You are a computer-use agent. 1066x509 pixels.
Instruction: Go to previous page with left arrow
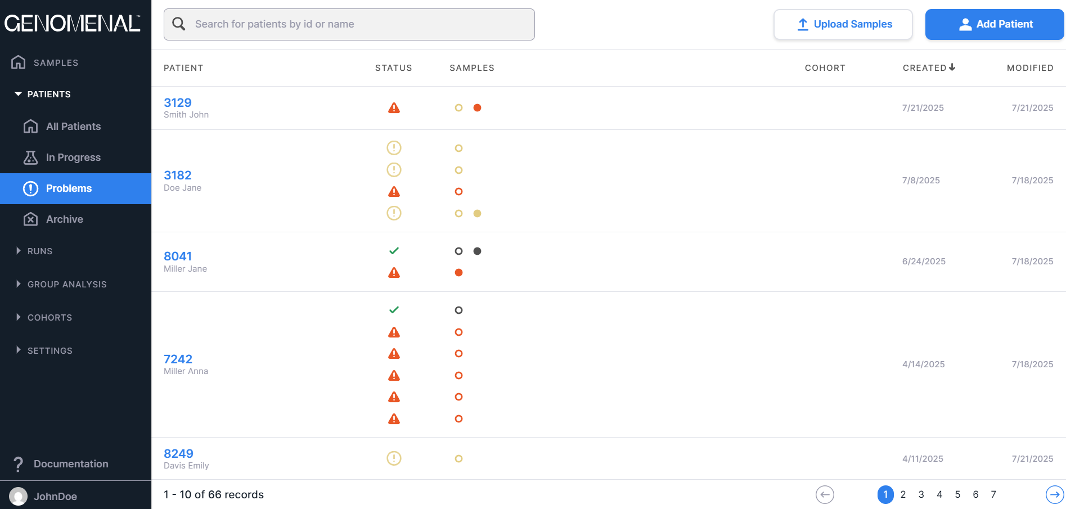coord(825,494)
